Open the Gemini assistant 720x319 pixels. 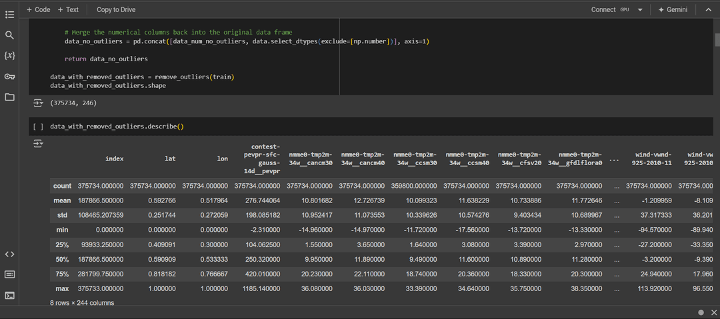click(675, 10)
